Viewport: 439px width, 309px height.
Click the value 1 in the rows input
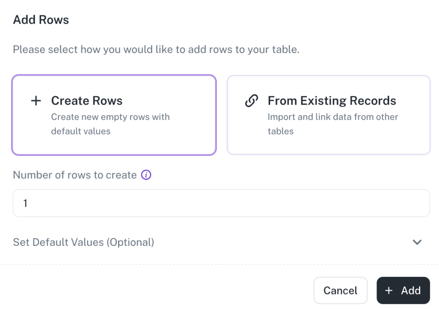click(25, 203)
